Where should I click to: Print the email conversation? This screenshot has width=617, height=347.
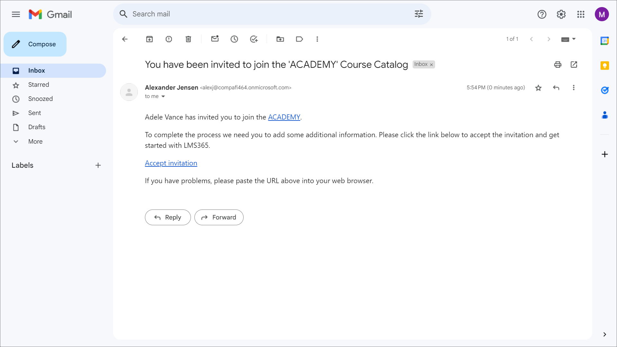coord(558,65)
